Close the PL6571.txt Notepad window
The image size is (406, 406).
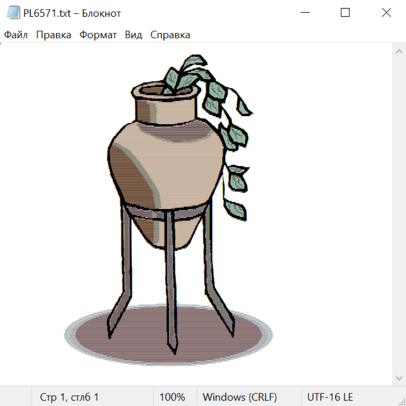(386, 13)
